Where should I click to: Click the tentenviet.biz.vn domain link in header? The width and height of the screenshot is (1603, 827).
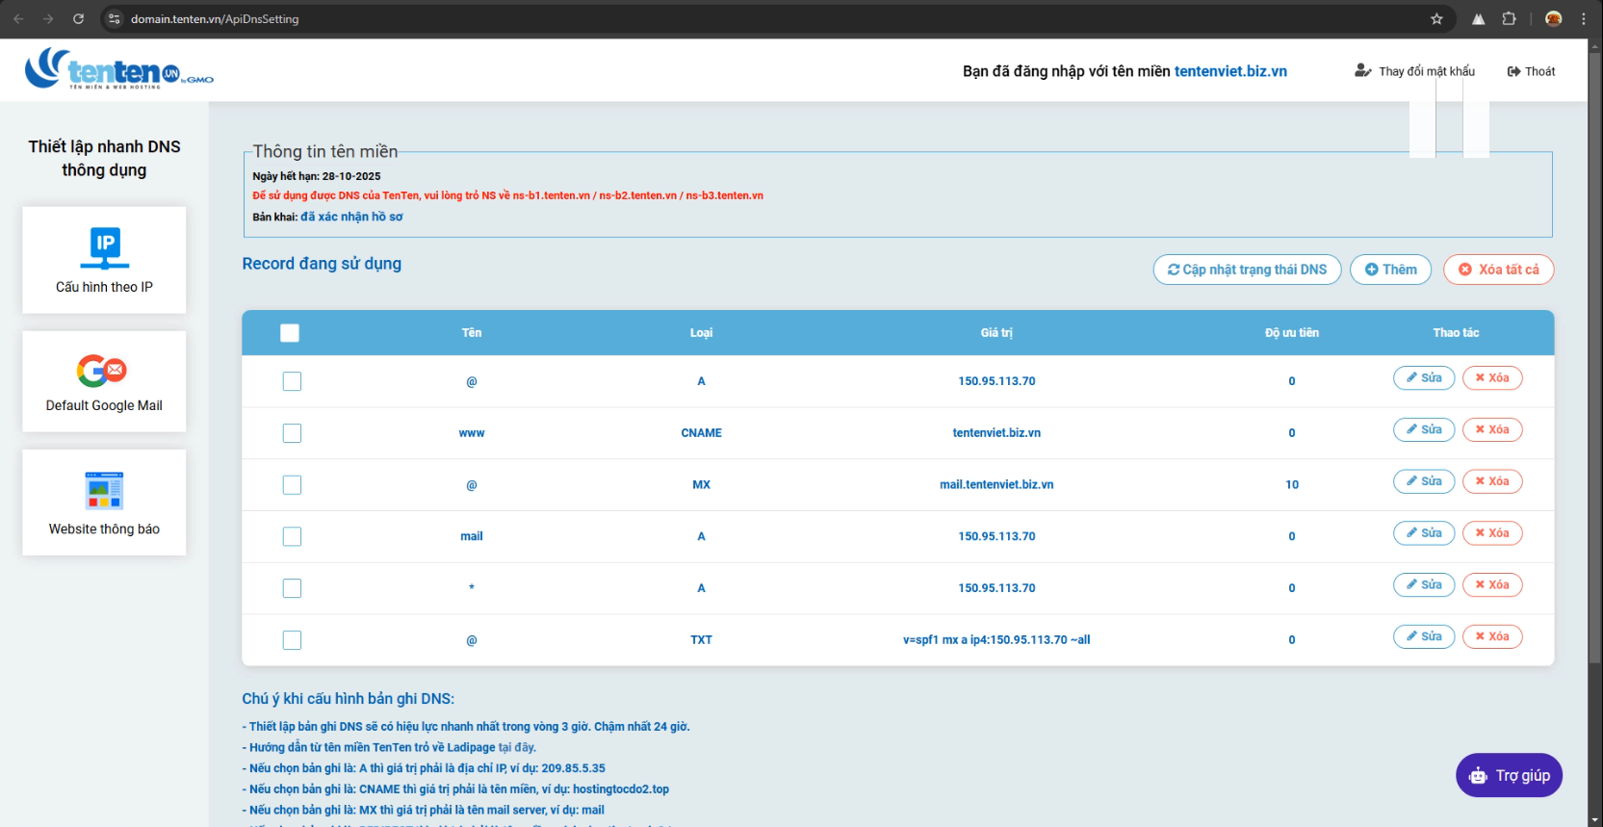click(x=1230, y=71)
